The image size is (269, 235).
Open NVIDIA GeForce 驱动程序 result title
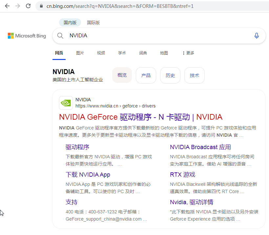pos(141,117)
